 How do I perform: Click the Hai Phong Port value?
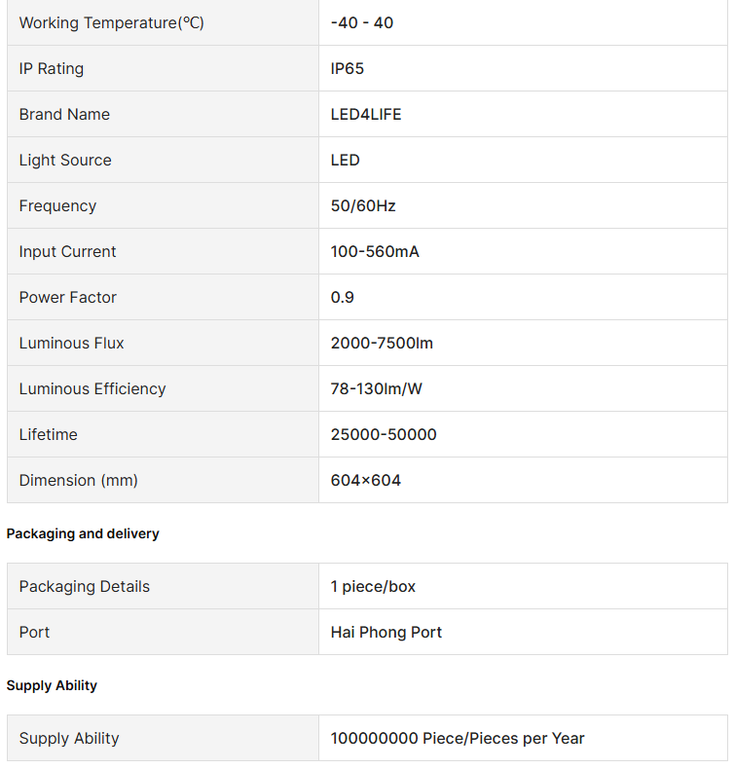[386, 632]
